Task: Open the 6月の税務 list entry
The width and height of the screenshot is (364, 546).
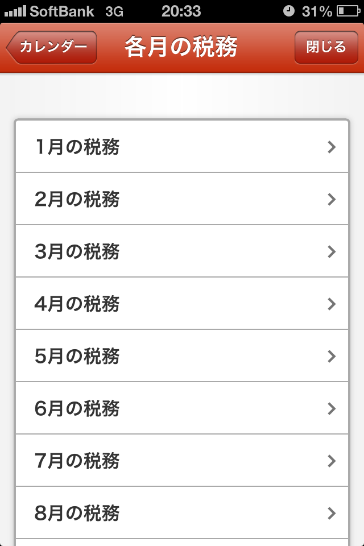Action: 77,408
